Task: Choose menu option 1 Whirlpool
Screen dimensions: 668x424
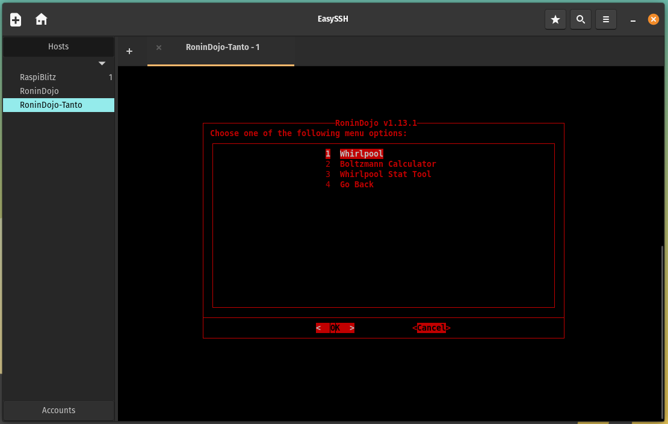Action: (354, 154)
